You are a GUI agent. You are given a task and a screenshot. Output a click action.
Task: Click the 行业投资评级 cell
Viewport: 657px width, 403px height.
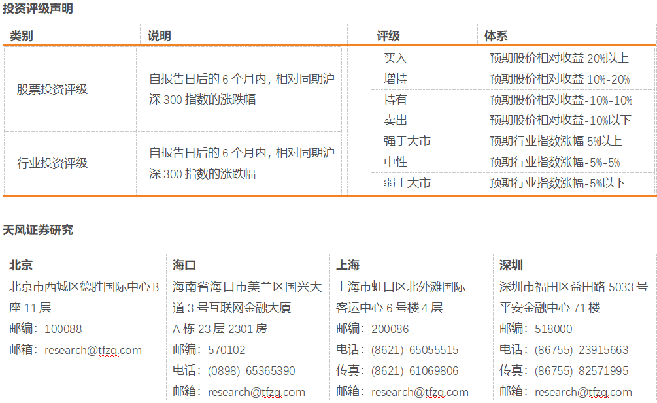[52, 163]
